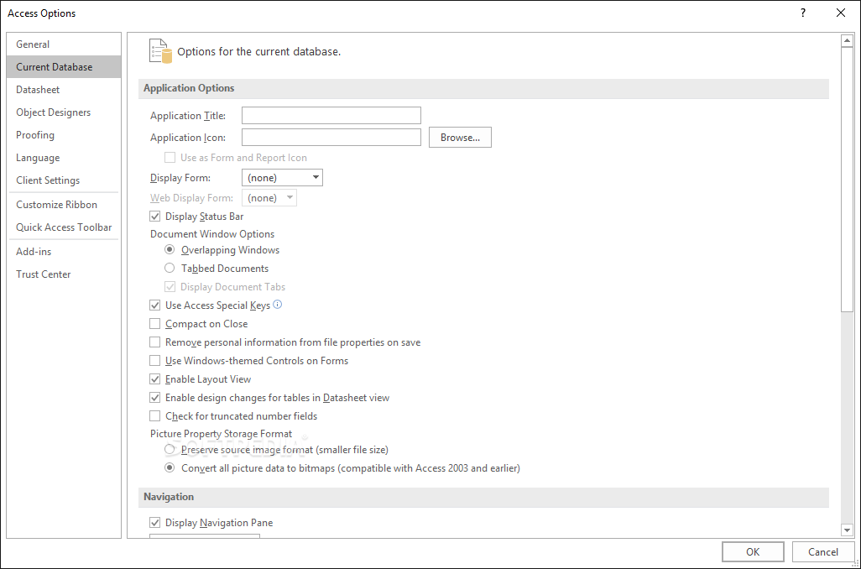Select Current Database category

click(64, 67)
